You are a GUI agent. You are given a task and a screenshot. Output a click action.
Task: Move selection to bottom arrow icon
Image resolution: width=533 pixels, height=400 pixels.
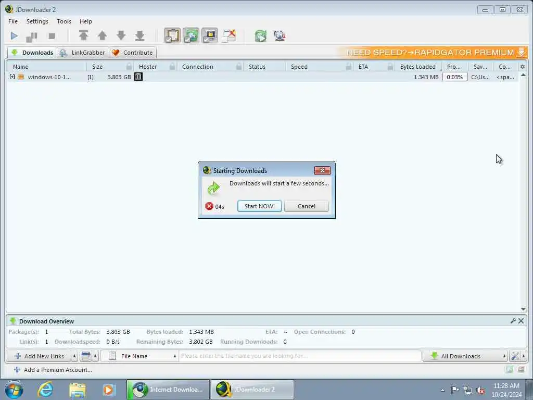pos(139,35)
